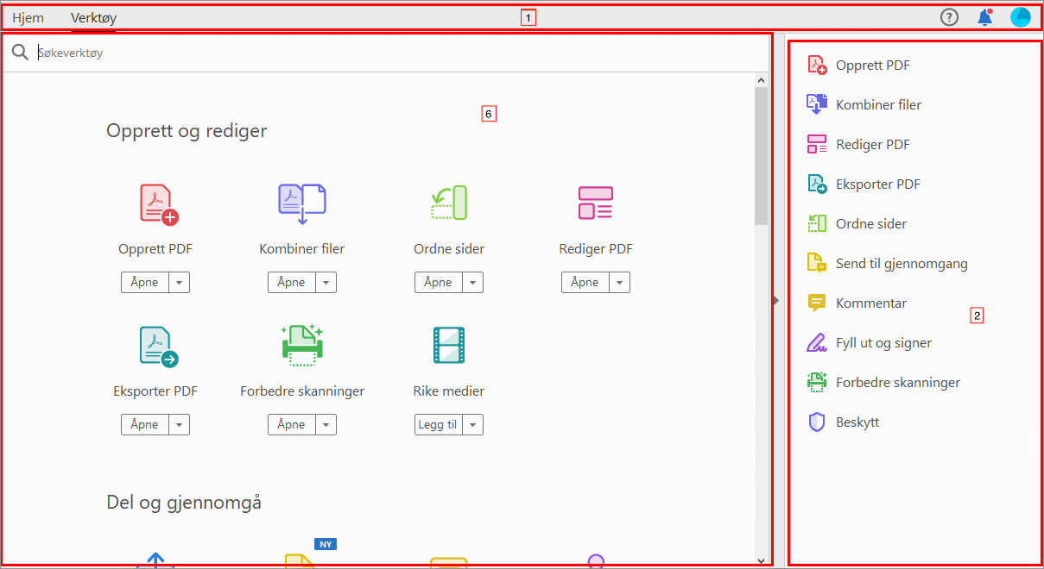Screen dimensions: 1044x569
Task: Collapse the right tools pane with arrow handle
Action: click(775, 300)
